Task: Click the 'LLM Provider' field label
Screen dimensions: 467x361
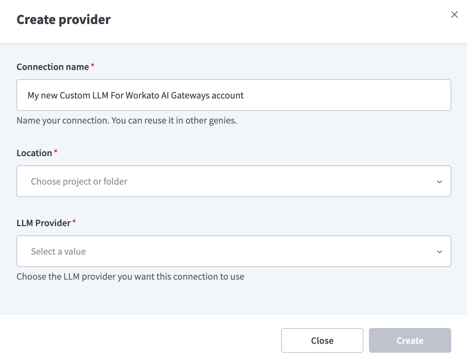Action: coord(44,223)
